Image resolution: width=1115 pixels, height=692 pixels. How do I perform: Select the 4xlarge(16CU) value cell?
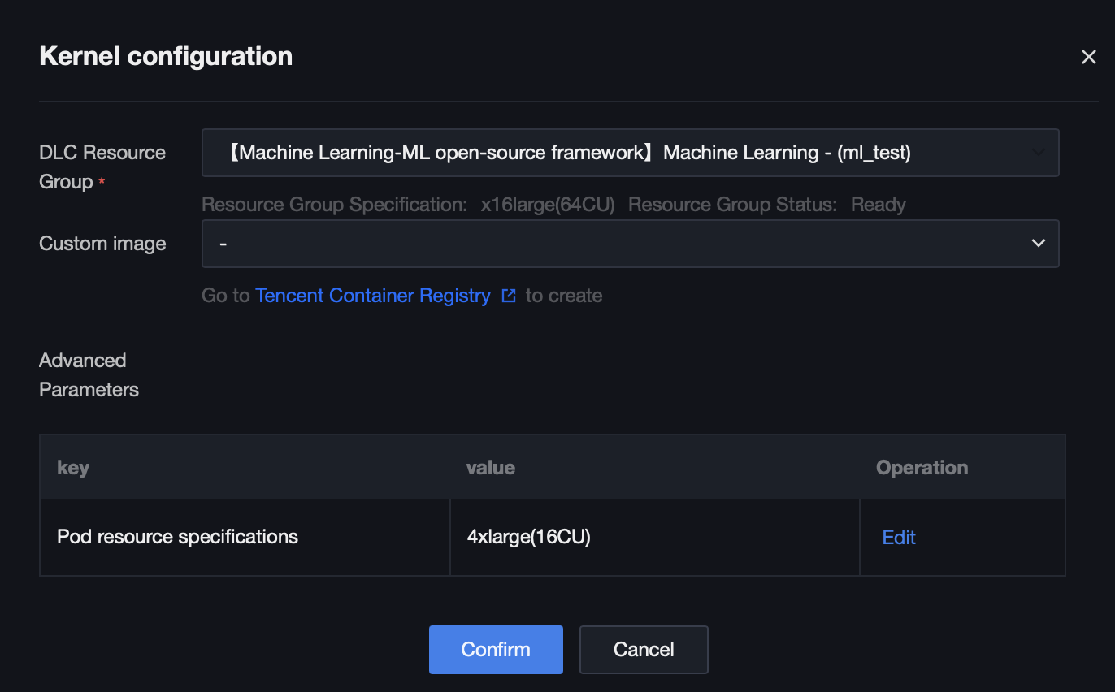click(528, 537)
